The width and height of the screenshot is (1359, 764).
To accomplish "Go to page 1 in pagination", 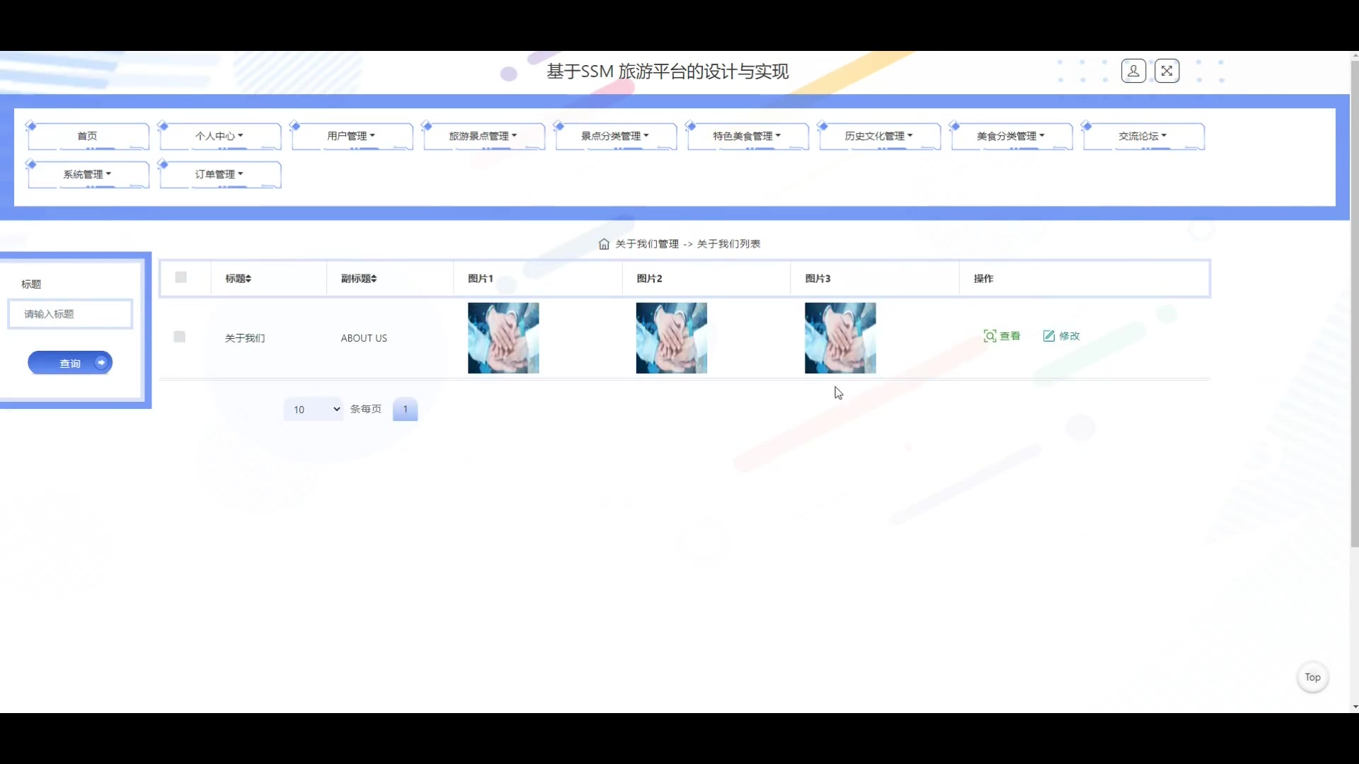I will (406, 409).
